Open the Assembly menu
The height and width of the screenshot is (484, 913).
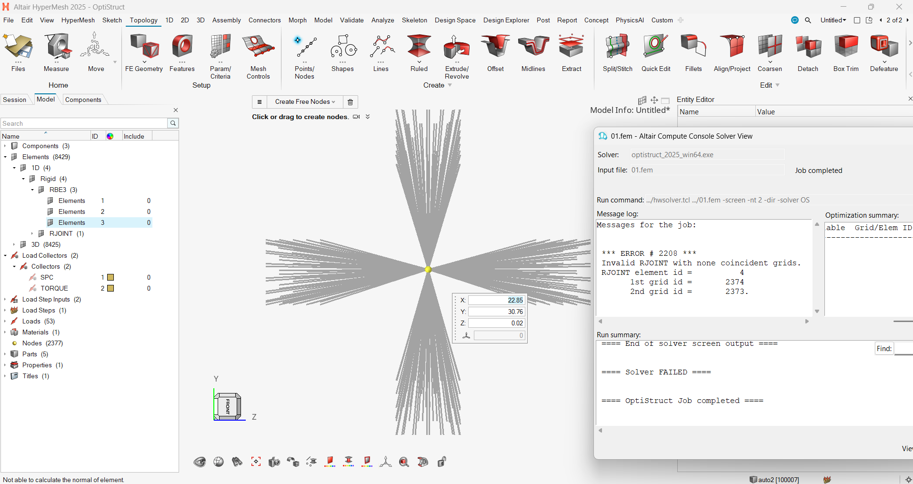pyautogui.click(x=226, y=20)
